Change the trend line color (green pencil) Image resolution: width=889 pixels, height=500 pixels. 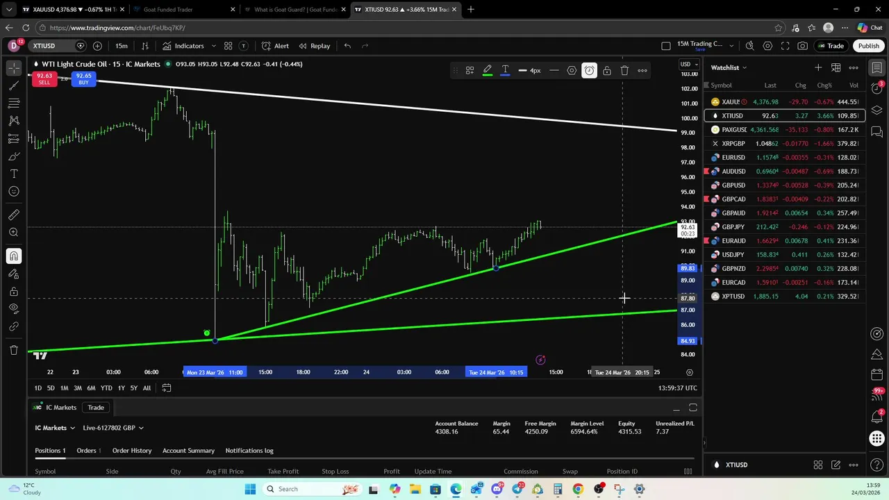[x=488, y=70]
